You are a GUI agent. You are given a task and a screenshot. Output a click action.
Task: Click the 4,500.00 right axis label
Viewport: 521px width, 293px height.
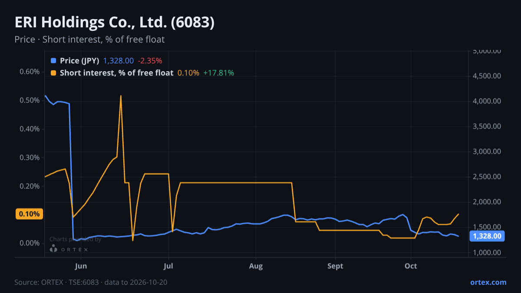[487, 76]
